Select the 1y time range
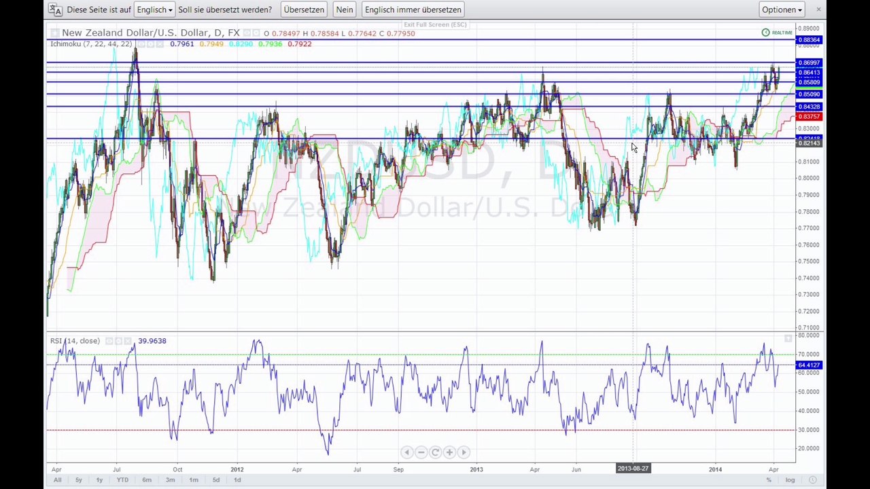This screenshot has width=870, height=489. point(99,480)
